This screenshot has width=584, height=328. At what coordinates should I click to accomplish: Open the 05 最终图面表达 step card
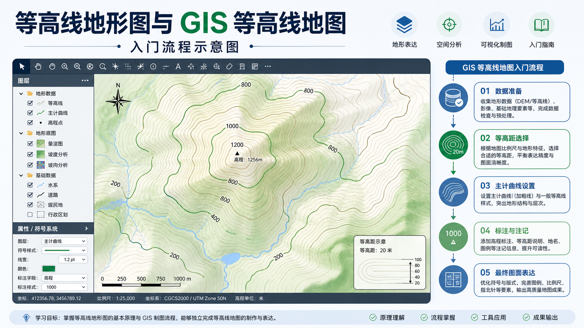[522, 280]
